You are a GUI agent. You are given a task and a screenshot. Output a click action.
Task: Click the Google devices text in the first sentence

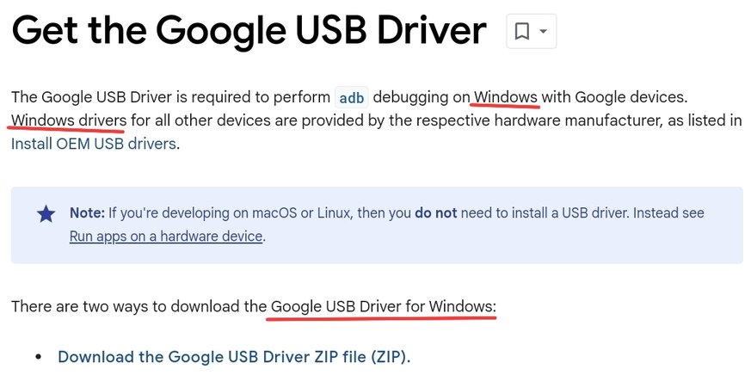(x=631, y=97)
